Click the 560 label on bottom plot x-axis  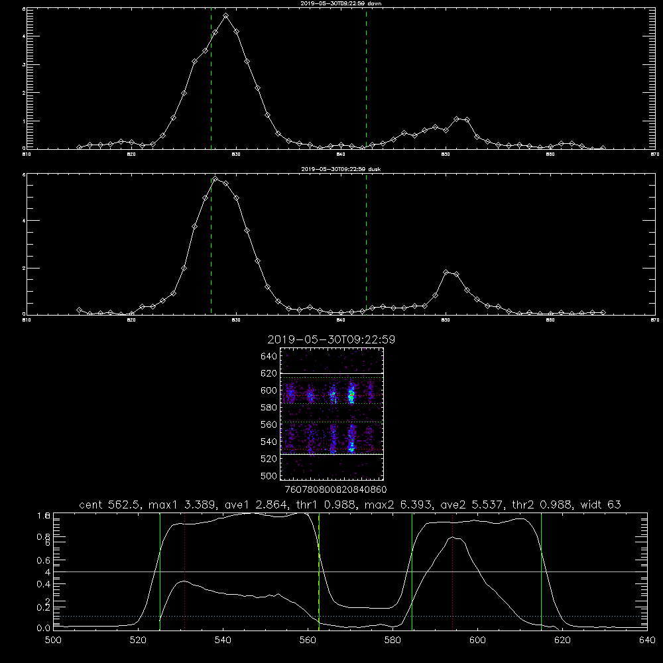[x=308, y=640]
